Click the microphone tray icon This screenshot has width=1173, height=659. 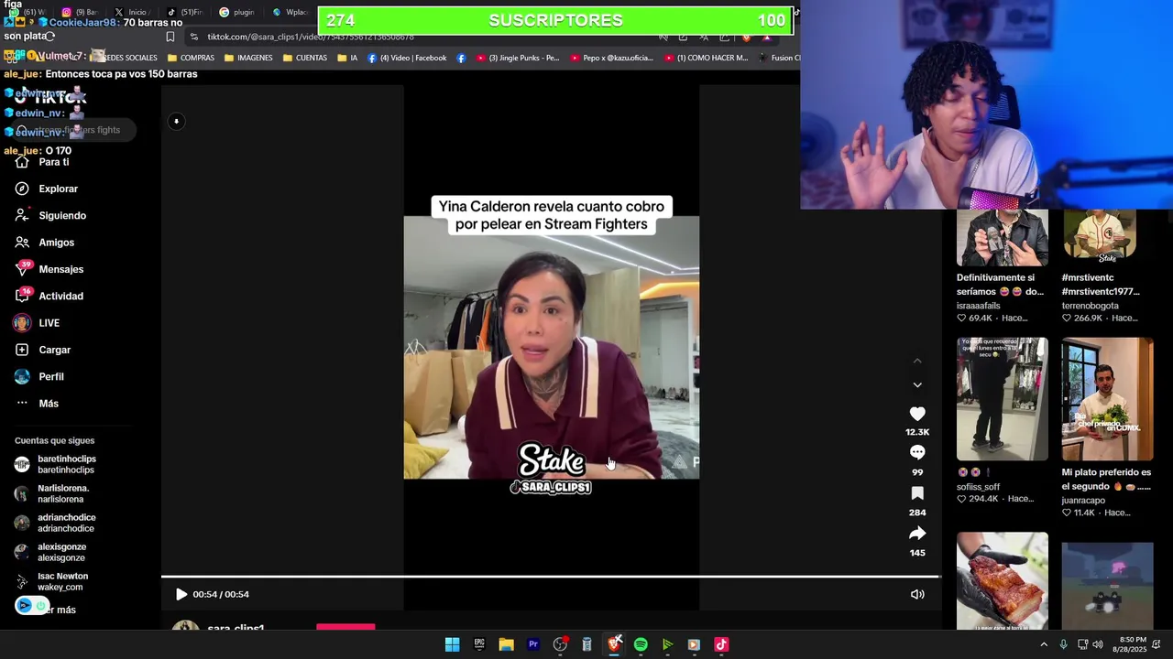pos(1063,644)
